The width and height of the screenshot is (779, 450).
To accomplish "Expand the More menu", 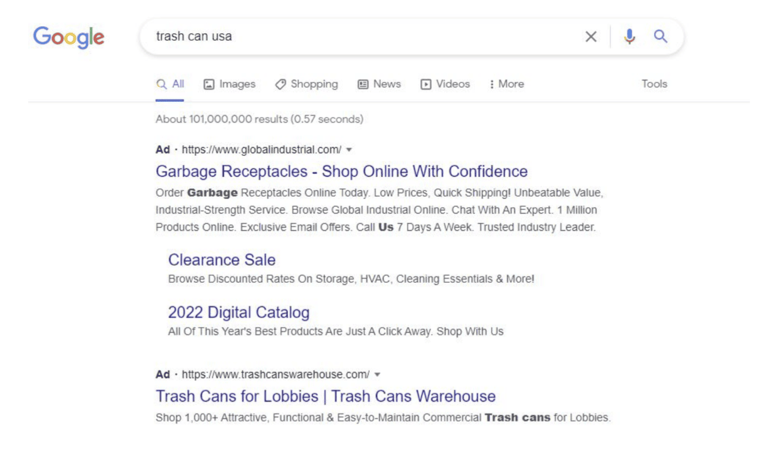I will (507, 84).
